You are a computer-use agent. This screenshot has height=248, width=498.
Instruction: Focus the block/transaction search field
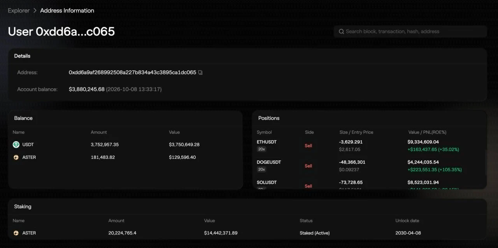pyautogui.click(x=410, y=32)
